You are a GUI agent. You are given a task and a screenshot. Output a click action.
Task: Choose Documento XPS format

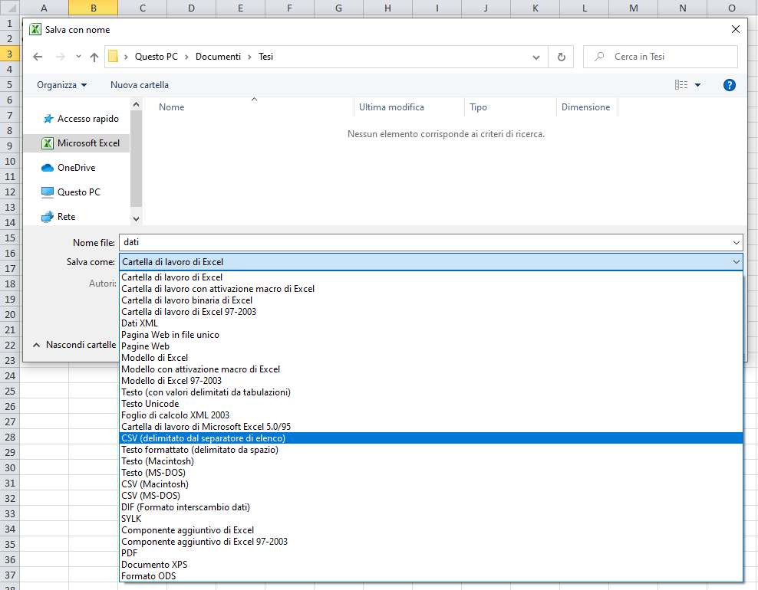[430, 565]
